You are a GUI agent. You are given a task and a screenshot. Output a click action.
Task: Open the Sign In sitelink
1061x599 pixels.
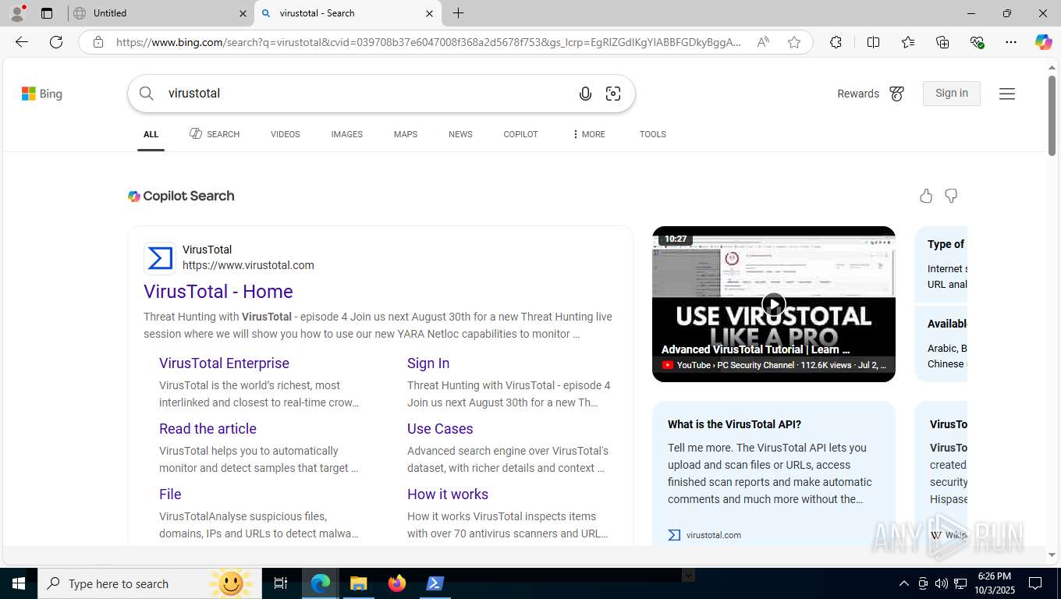(428, 363)
